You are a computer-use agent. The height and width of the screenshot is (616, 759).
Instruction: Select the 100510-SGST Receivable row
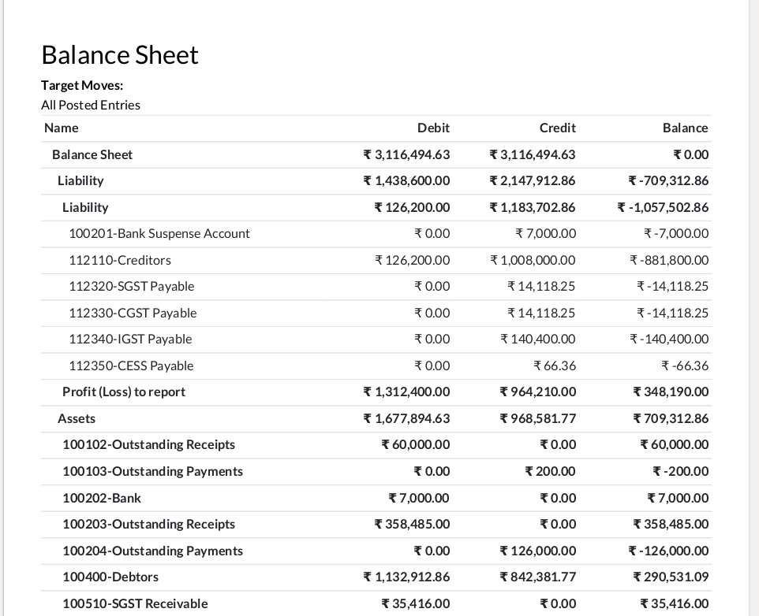coord(136,603)
